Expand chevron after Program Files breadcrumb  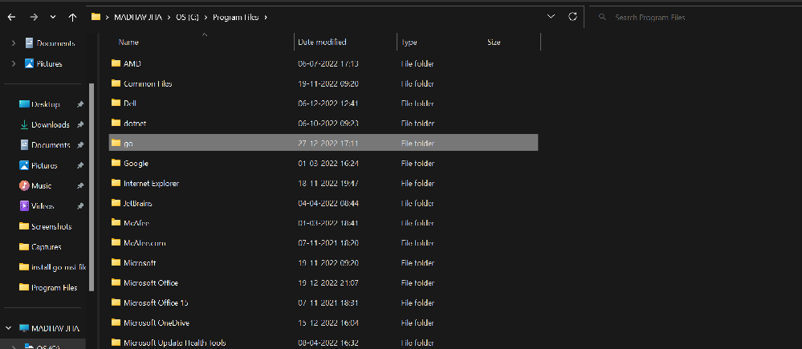coord(267,18)
